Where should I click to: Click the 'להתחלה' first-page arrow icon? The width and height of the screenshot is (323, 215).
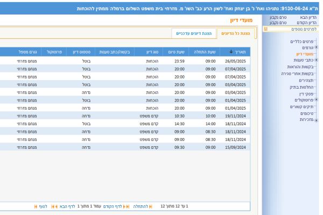(x=151, y=206)
